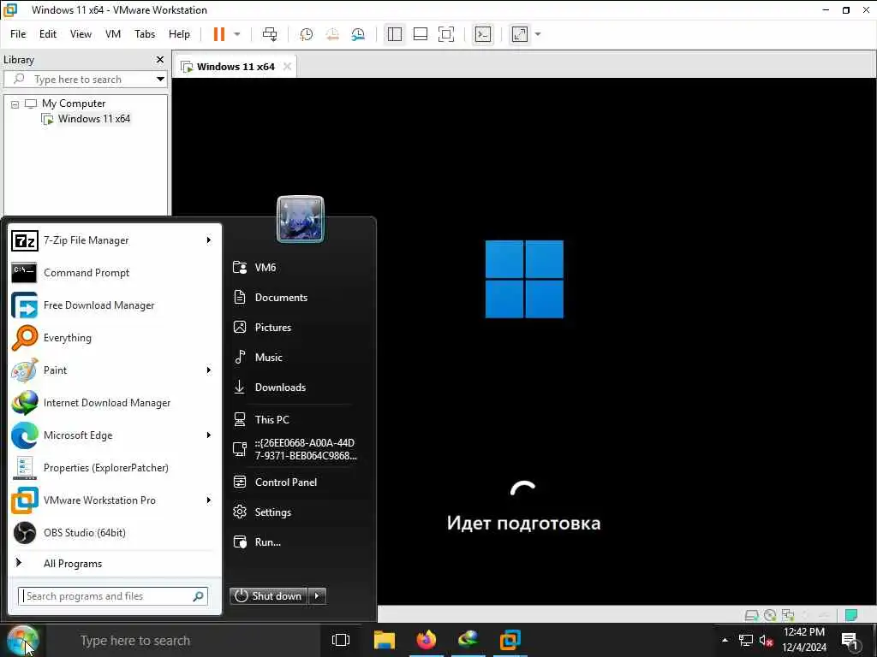Image resolution: width=877 pixels, height=657 pixels.
Task: Toggle the console view icon
Action: (x=483, y=34)
